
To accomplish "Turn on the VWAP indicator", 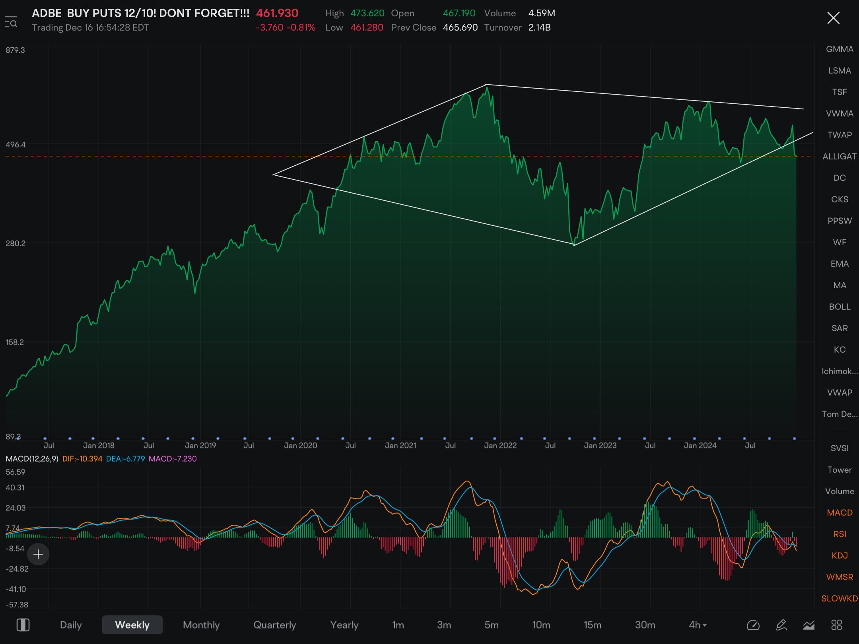I will click(840, 393).
